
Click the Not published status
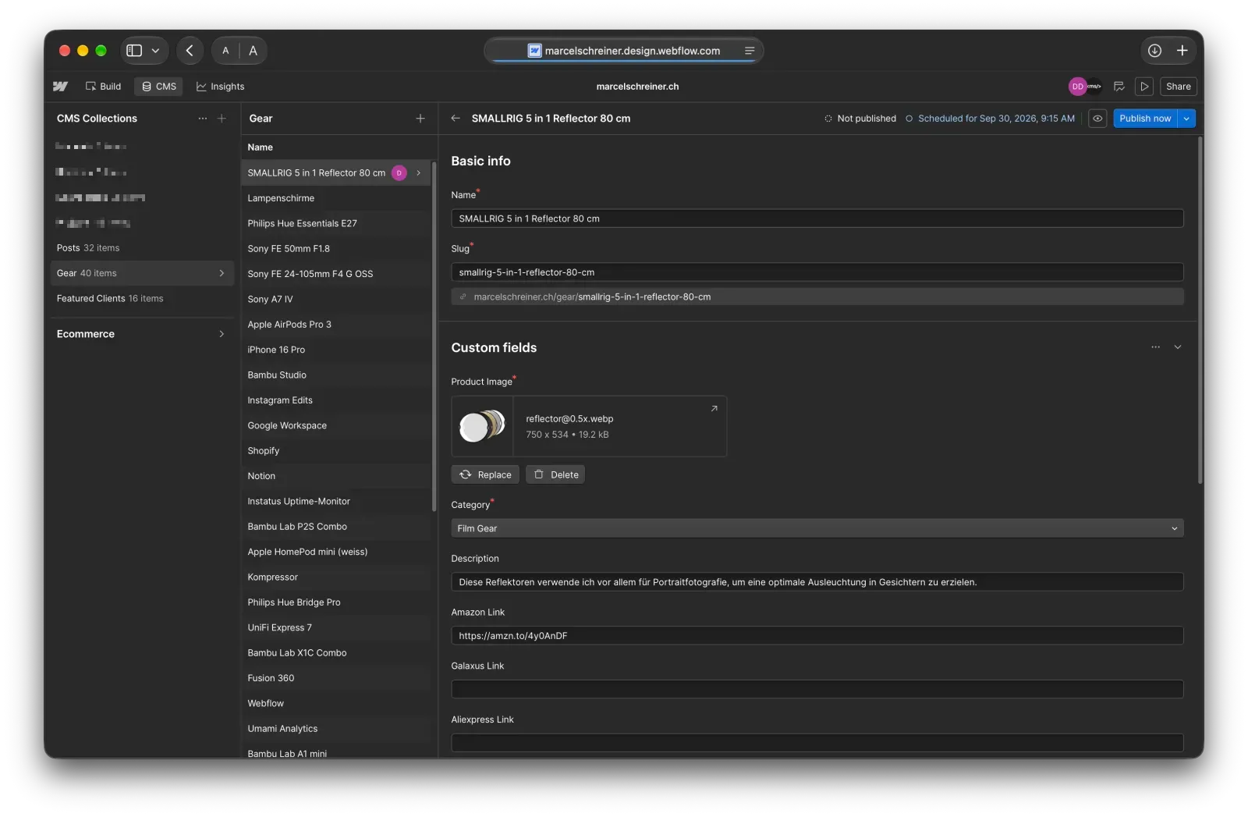coord(860,119)
